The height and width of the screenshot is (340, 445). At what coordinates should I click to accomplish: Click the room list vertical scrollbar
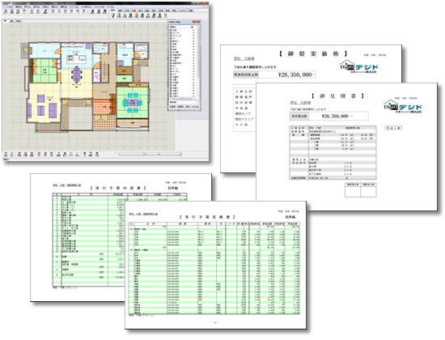coord(198,62)
